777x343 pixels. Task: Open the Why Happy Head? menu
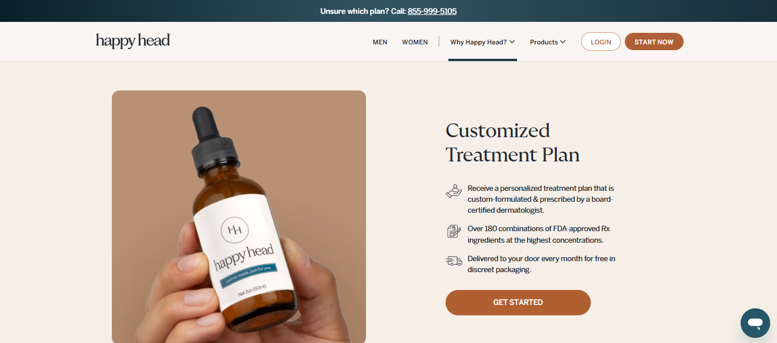pos(482,42)
